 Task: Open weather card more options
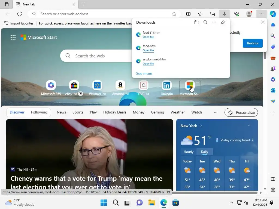(x=250, y=126)
